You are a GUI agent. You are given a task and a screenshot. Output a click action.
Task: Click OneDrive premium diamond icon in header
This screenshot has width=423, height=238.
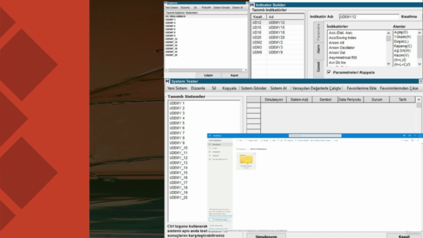(404, 136)
